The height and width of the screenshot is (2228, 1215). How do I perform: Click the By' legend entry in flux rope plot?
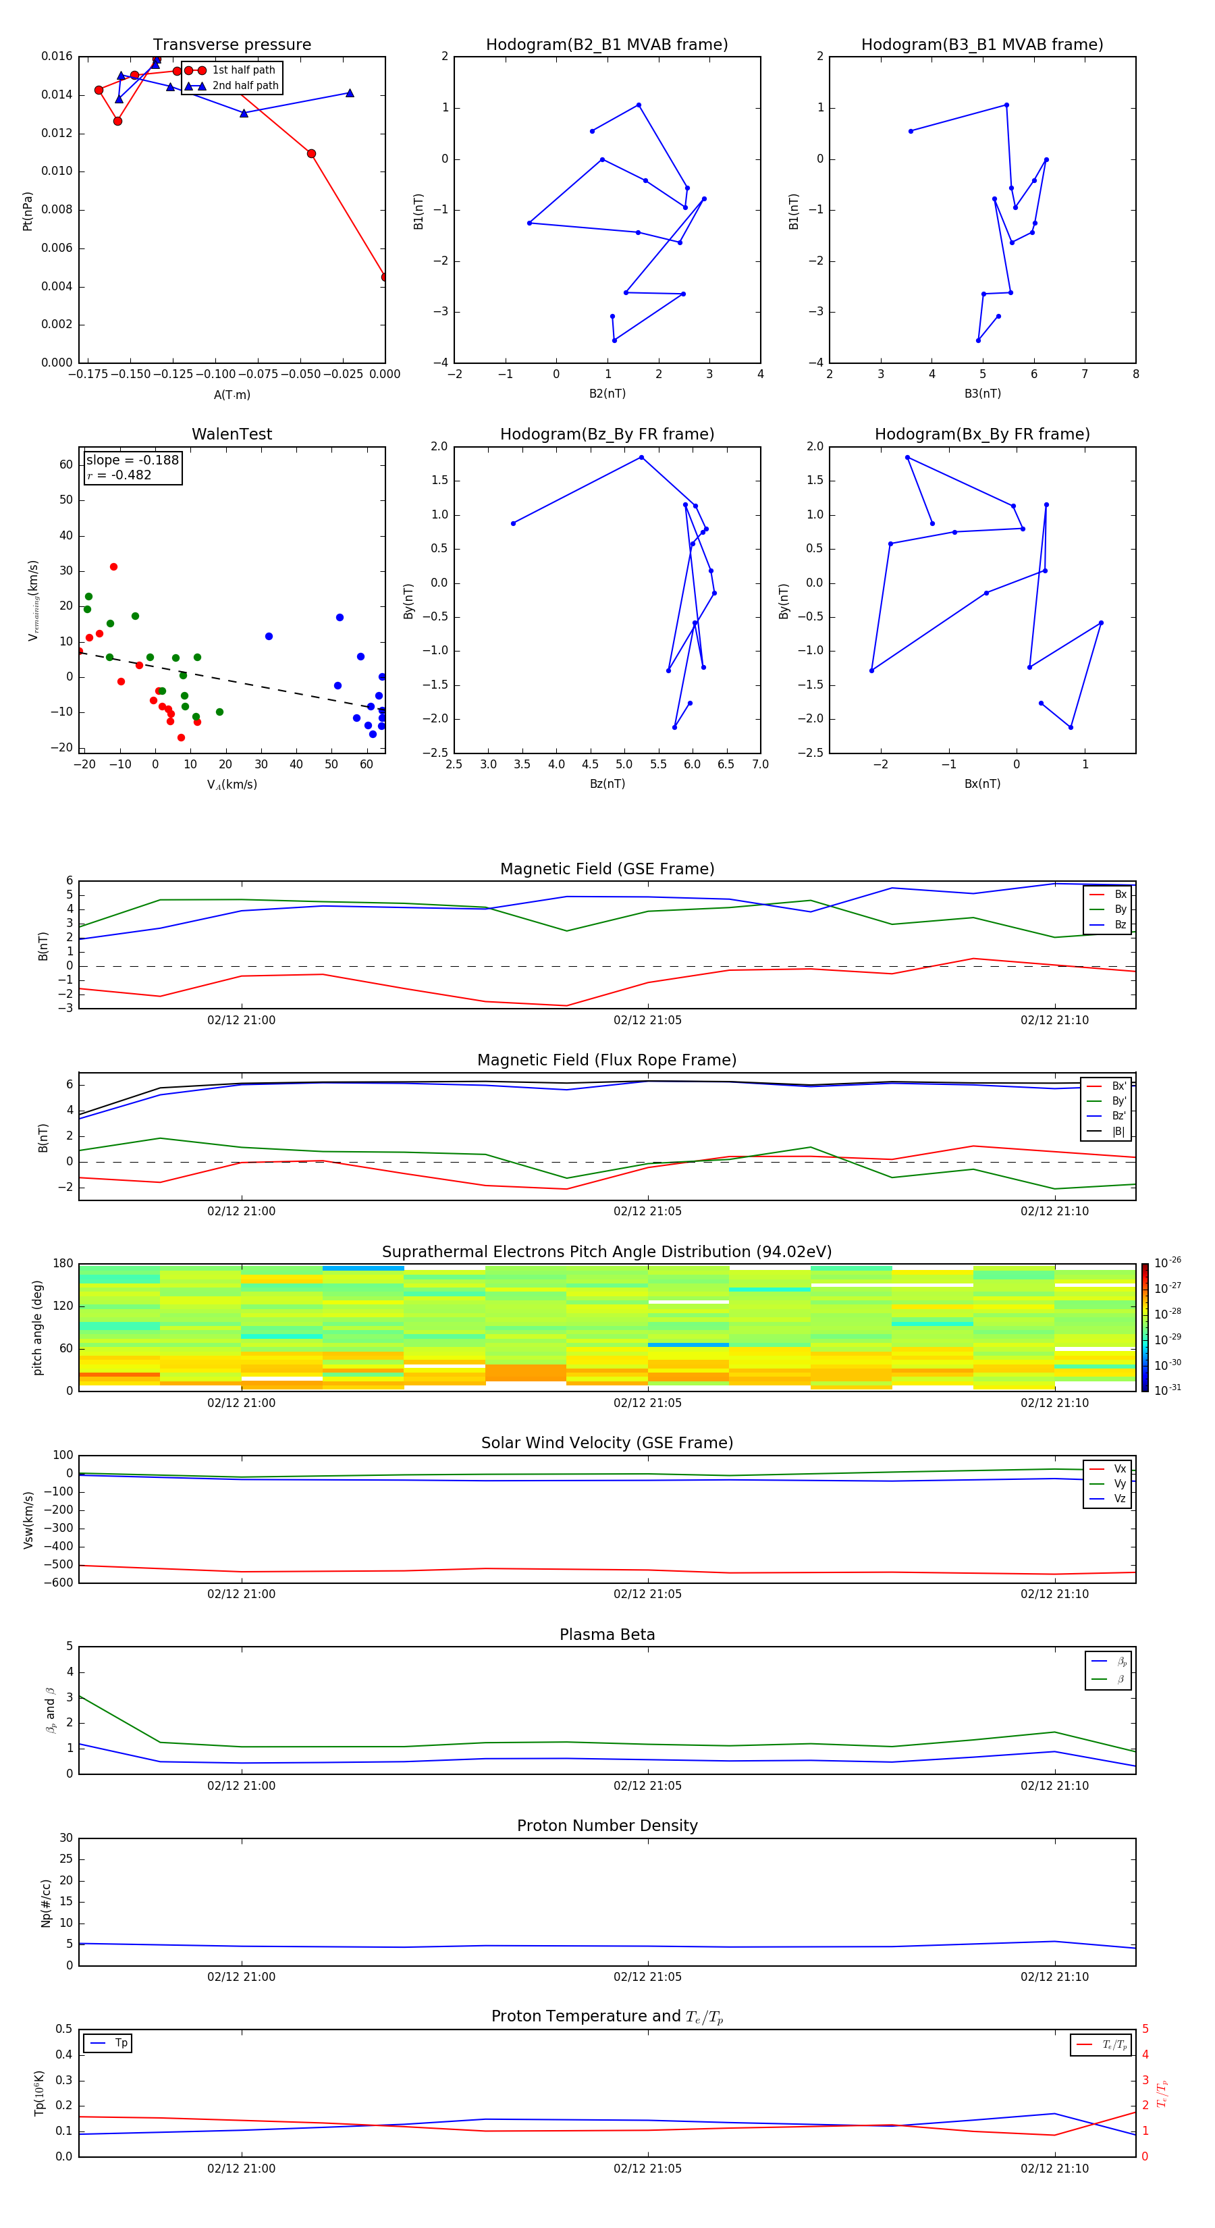1107,1101
